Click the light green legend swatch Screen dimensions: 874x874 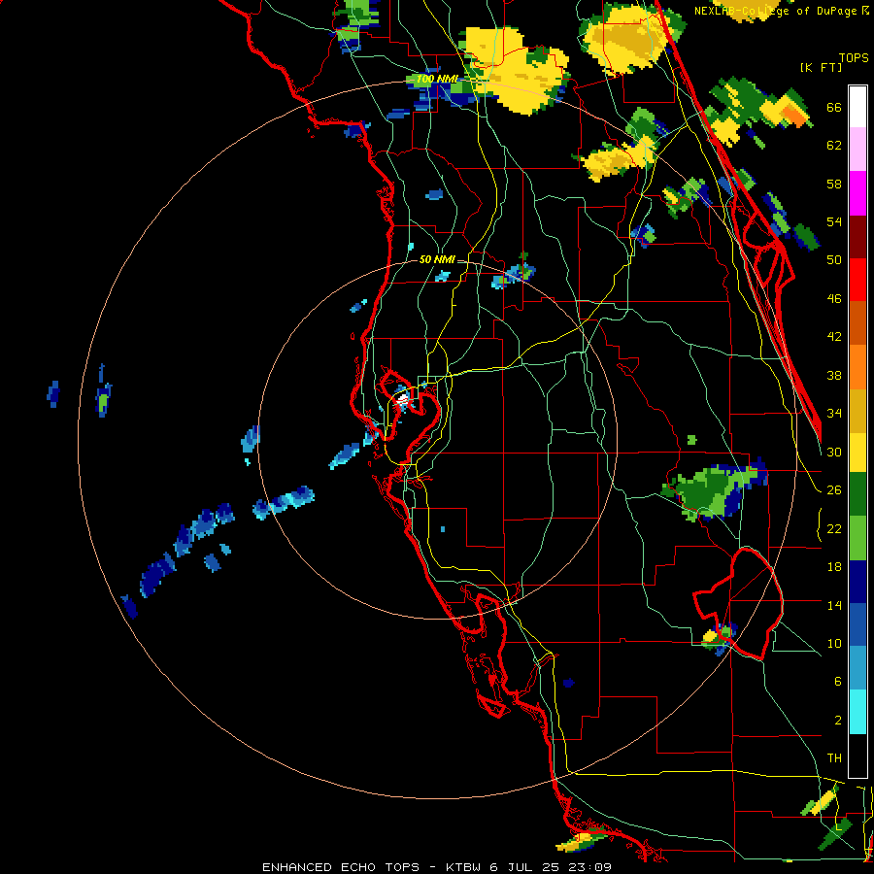857,538
